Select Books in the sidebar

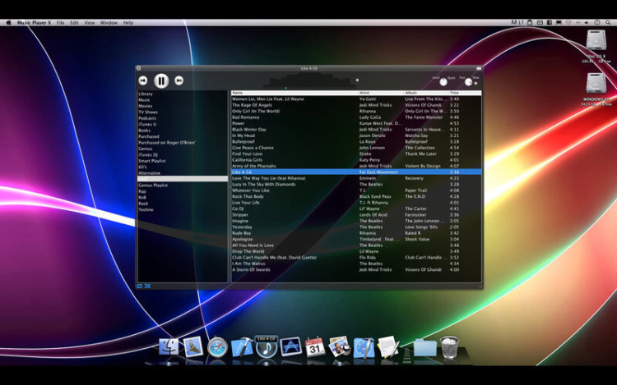pyautogui.click(x=145, y=131)
